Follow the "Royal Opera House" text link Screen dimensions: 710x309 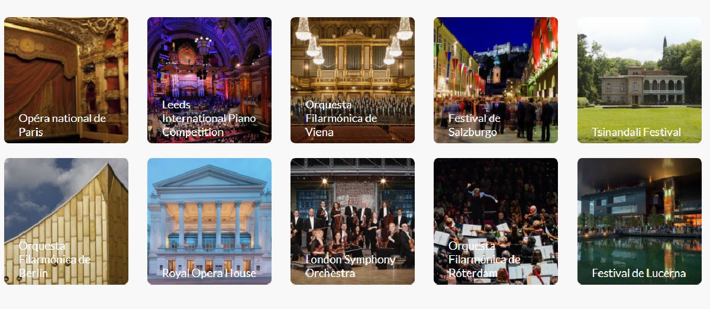point(209,273)
